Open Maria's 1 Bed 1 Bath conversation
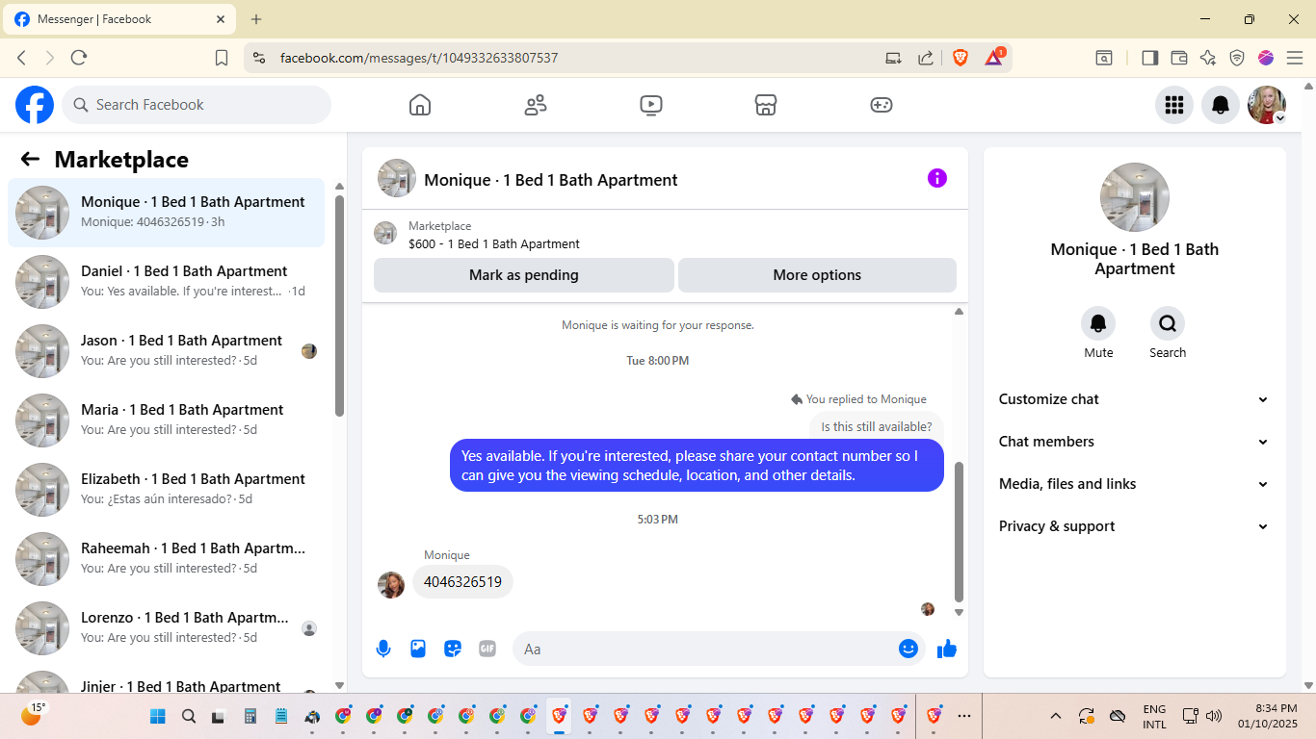This screenshot has width=1316, height=739. pyautogui.click(x=166, y=420)
